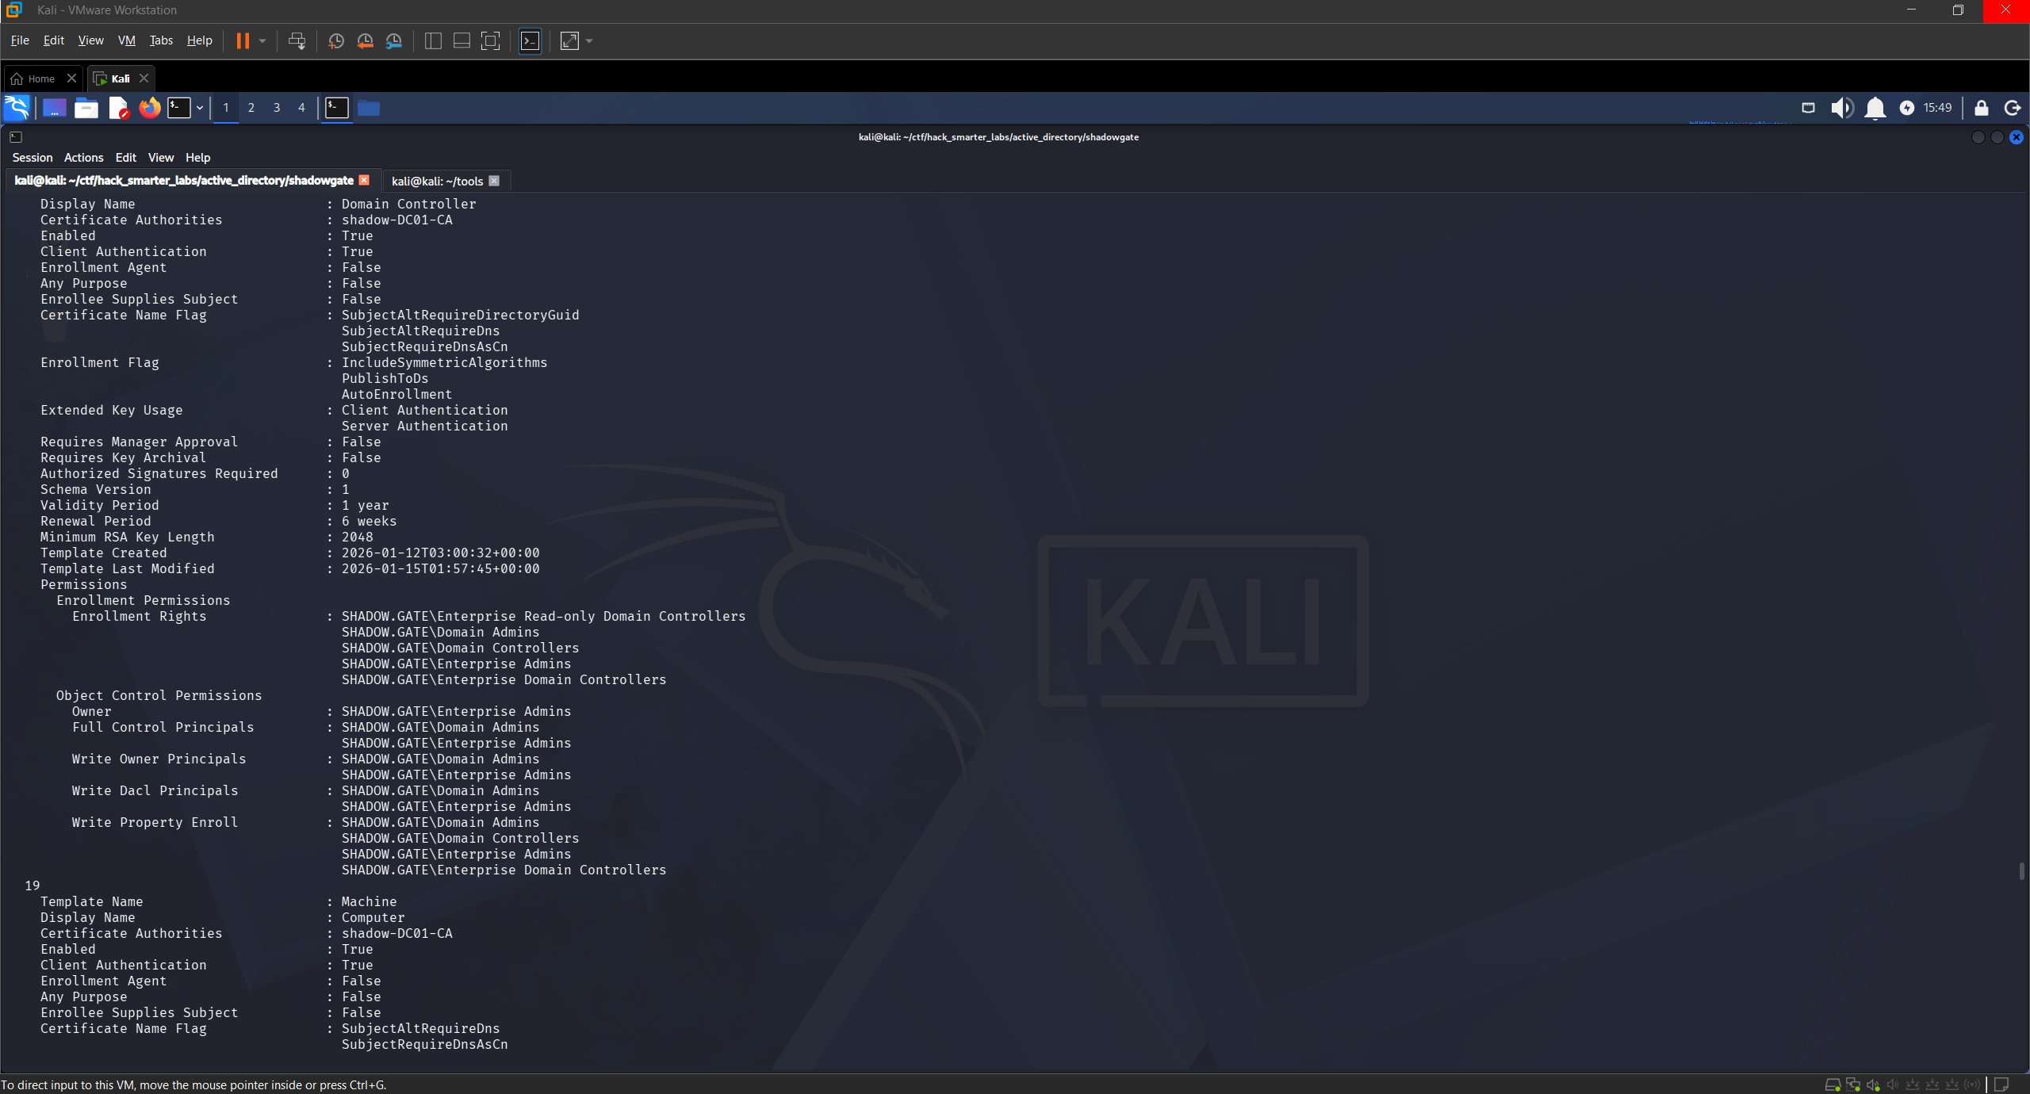This screenshot has height=1094, width=2030.
Task: Click the 'Machine' template name value
Action: pos(369,901)
